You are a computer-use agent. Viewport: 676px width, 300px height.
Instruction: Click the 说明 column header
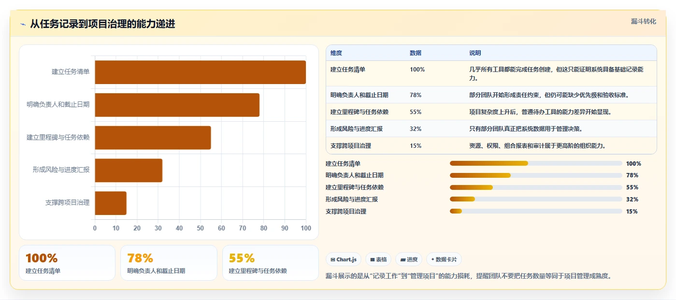(x=475, y=53)
